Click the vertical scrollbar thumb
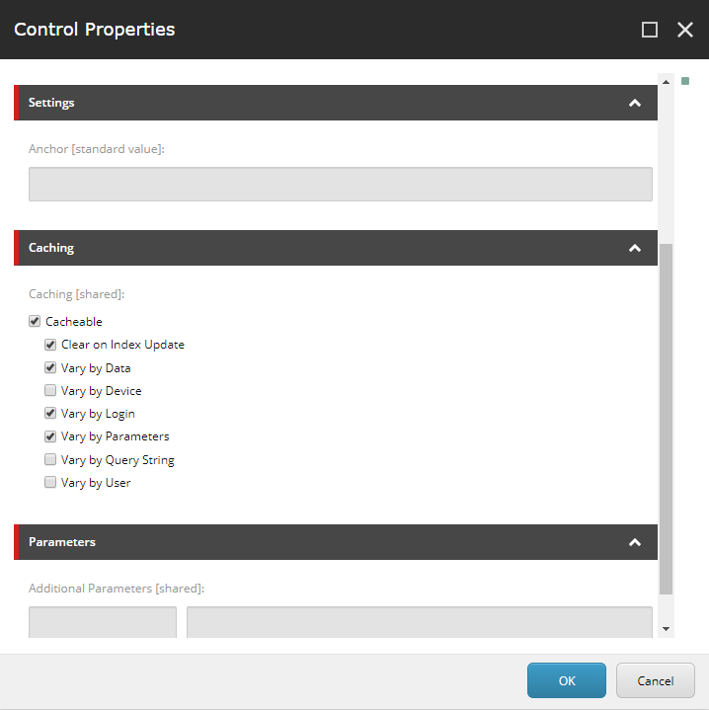 (666, 419)
